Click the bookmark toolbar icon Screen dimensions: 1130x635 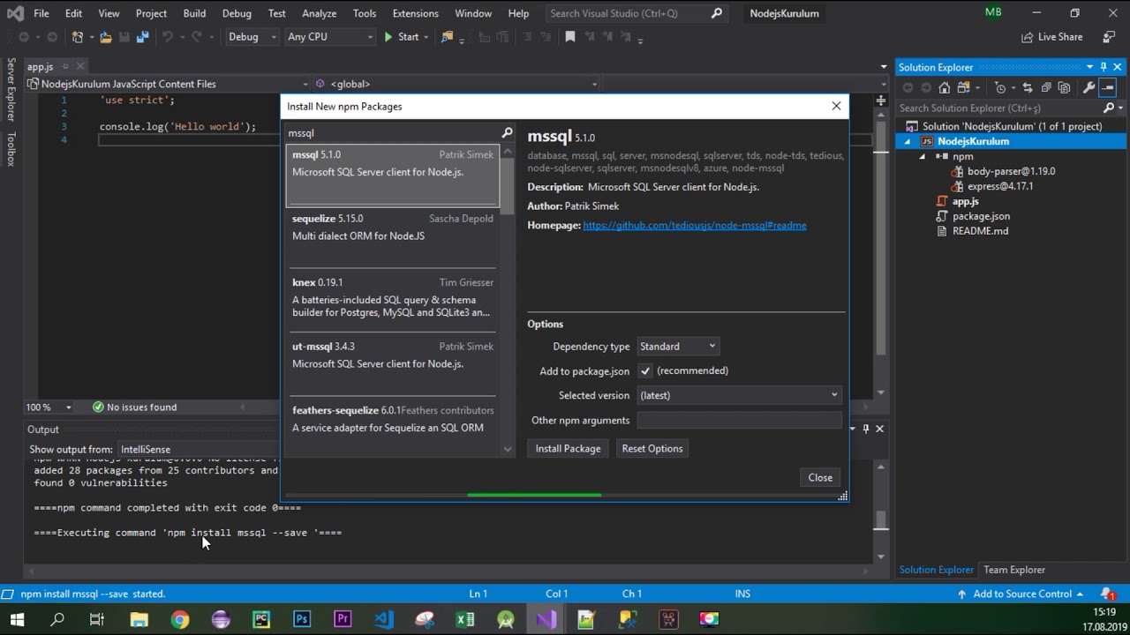pyautogui.click(x=570, y=37)
